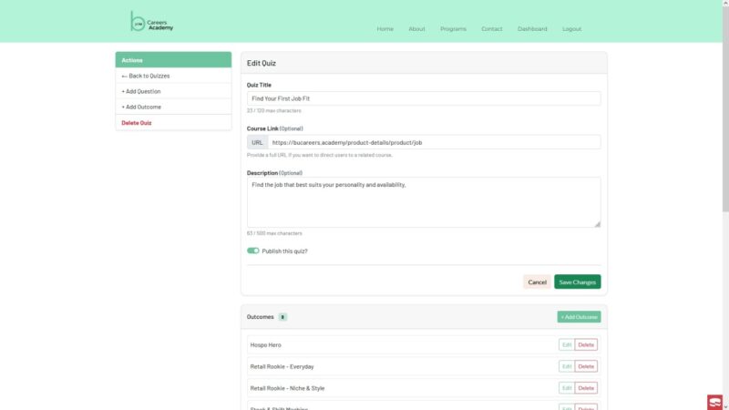Delete the Retail Rookie - Everyday outcome
The width and height of the screenshot is (729, 410).
586,366
